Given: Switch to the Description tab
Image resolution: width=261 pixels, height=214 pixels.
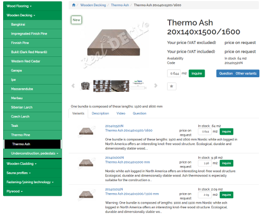Looking at the screenshot, I should pyautogui.click(x=100, y=113).
